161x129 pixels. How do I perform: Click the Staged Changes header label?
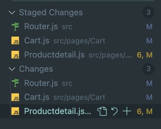pos(51,13)
